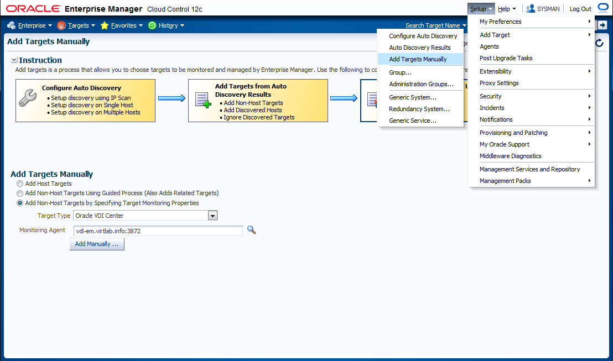This screenshot has width=613, height=361.
Task: Click the Favorites star icon
Action: tap(105, 25)
